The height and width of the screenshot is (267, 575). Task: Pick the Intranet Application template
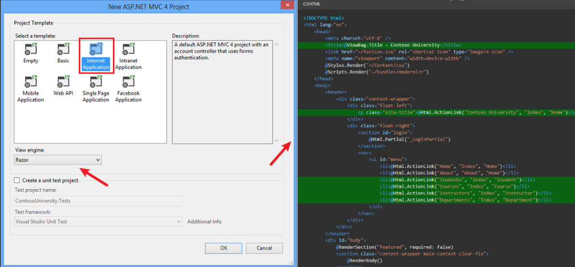(128, 56)
